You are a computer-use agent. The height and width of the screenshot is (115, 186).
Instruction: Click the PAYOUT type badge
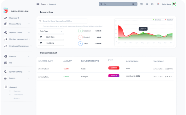pos(114,76)
